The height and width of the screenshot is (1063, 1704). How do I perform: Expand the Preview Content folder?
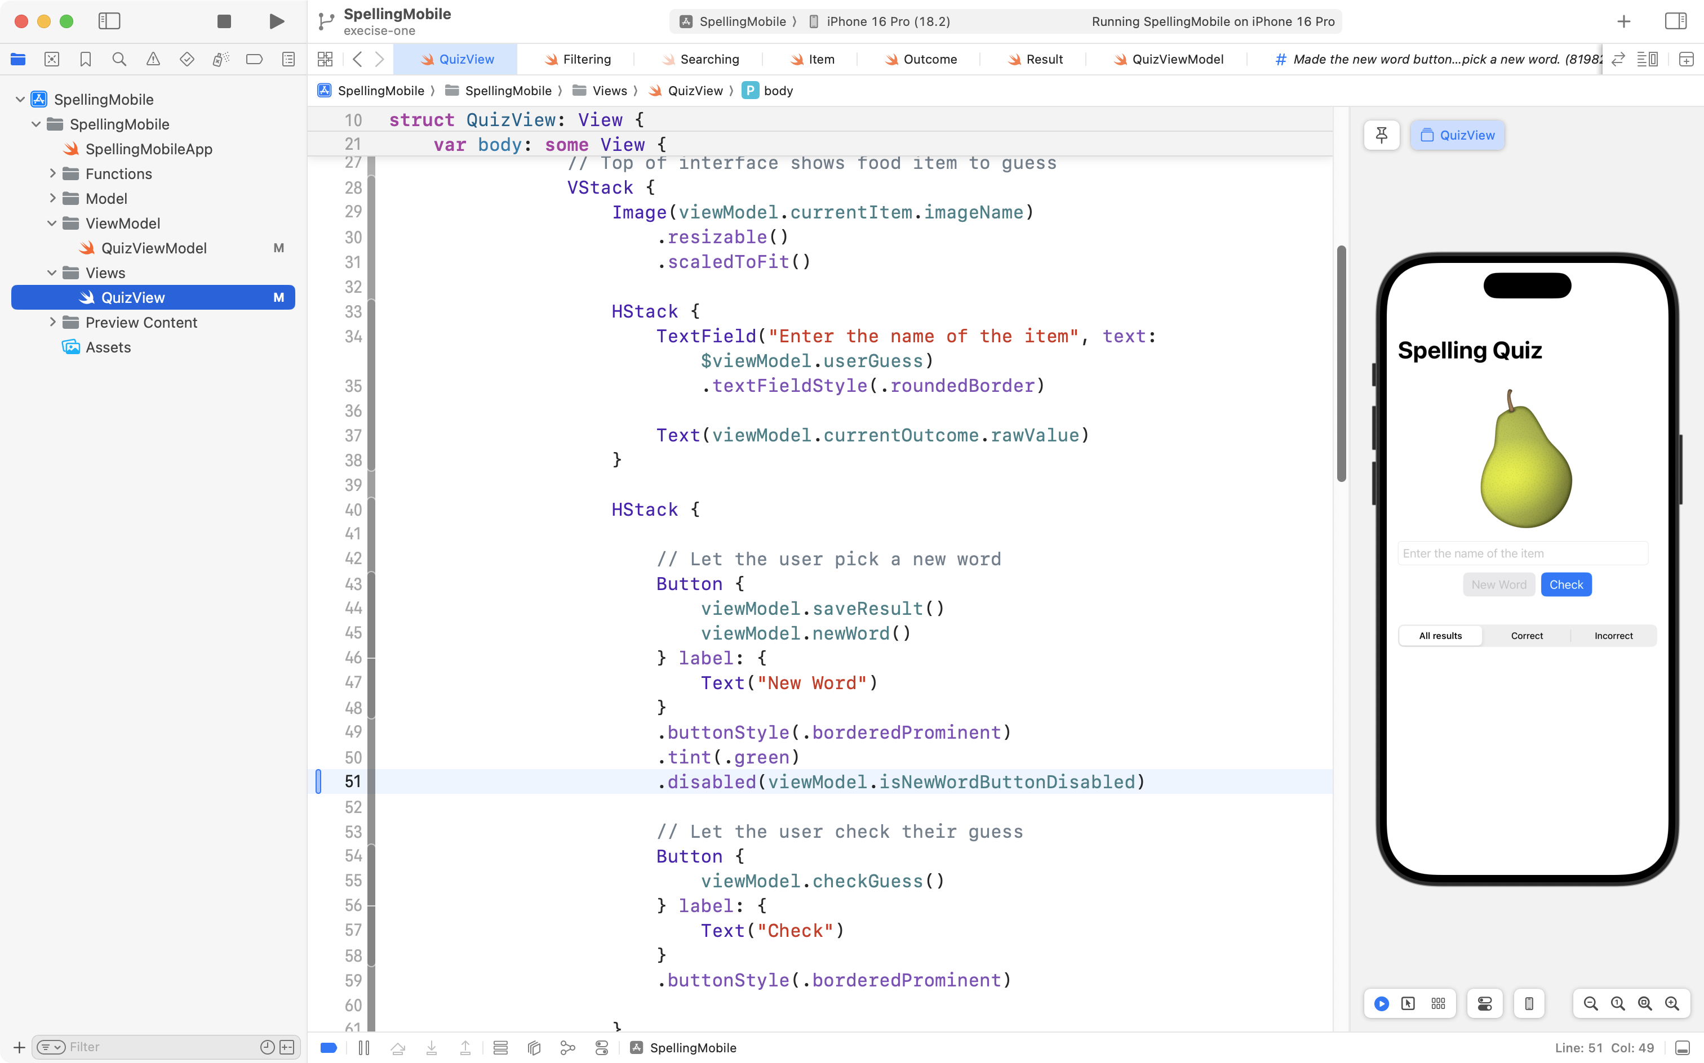coord(52,323)
